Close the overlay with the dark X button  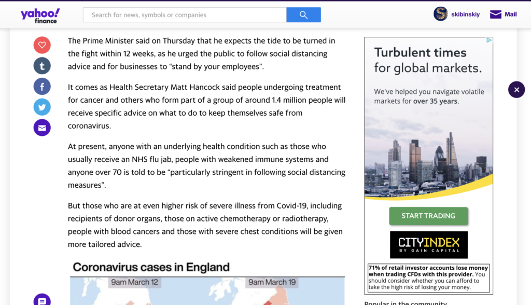[516, 89]
